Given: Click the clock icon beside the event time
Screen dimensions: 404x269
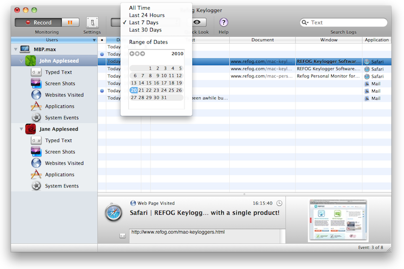Looking at the screenshot, I should 279,203.
